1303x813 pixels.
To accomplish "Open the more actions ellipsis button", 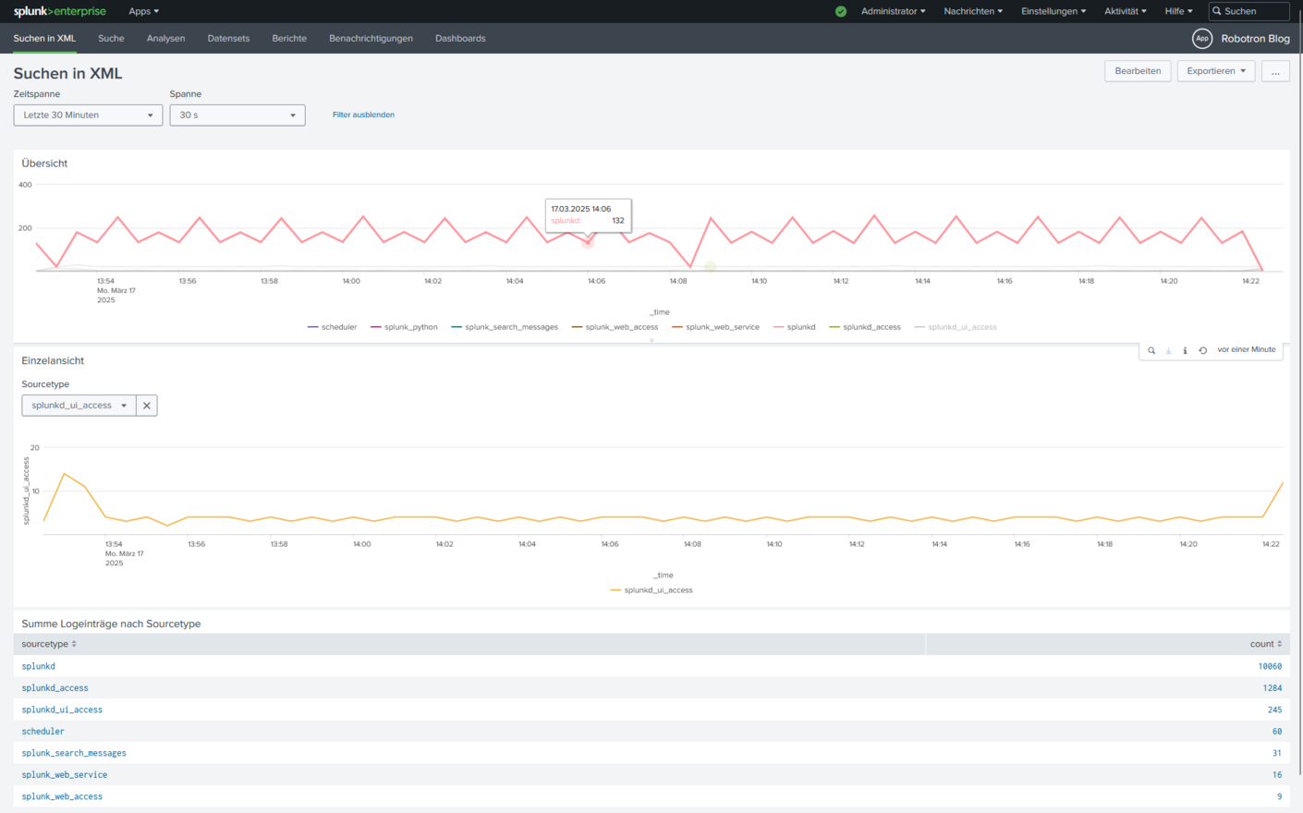I will click(1275, 71).
